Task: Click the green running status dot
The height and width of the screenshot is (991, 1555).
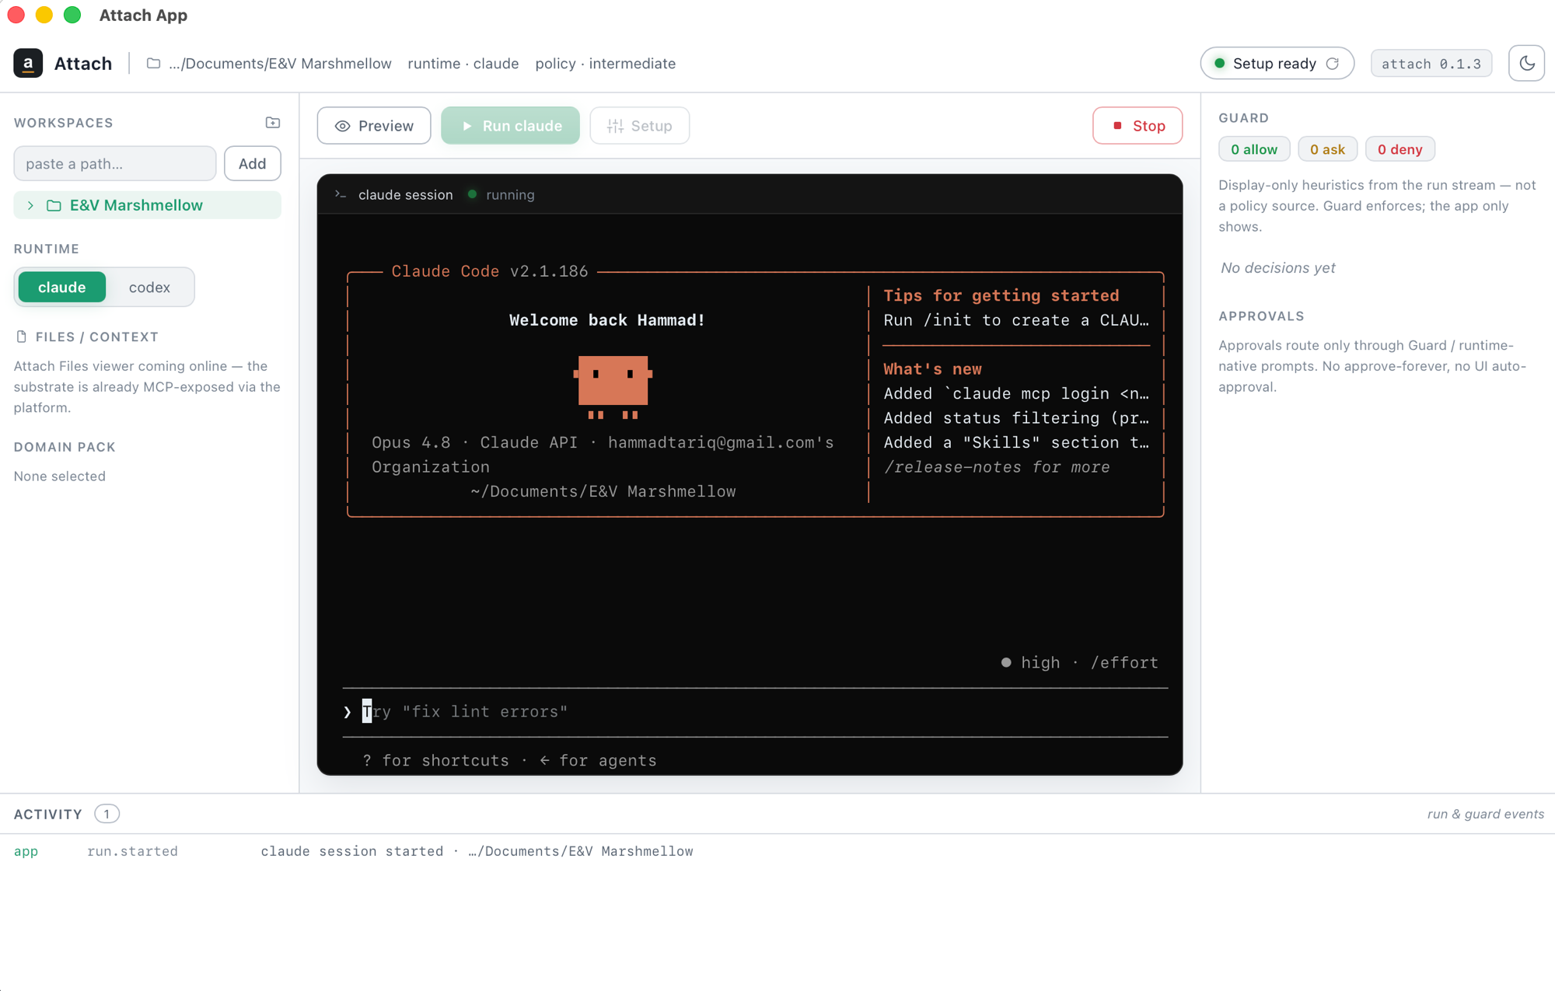Action: tap(472, 194)
